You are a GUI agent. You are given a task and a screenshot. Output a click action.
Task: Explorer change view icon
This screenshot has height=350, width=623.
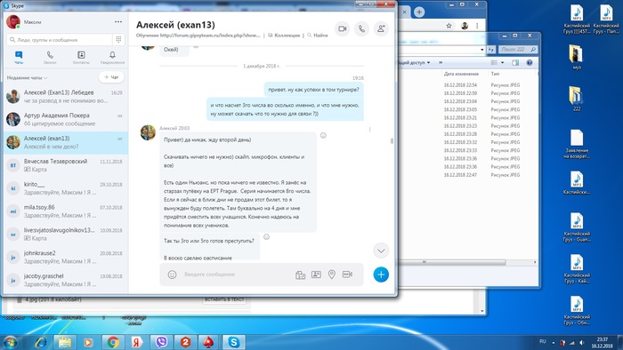pyautogui.click(x=494, y=63)
